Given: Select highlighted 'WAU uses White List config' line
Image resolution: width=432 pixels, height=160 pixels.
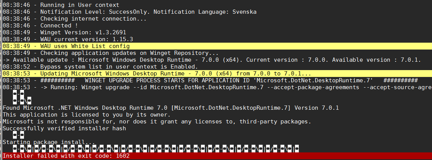Looking at the screenshot, I should [217, 46].
